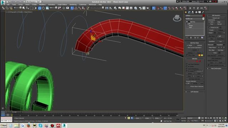
Task: Click the Align tool icon
Action: [x=111, y=8]
